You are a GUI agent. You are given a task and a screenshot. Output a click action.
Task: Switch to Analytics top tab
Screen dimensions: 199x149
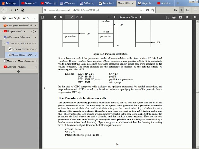(x=165, y=3)
